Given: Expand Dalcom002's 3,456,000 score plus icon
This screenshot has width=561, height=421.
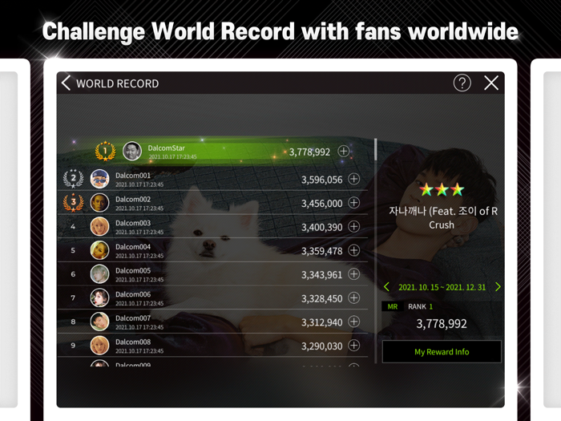Looking at the screenshot, I should click(354, 203).
